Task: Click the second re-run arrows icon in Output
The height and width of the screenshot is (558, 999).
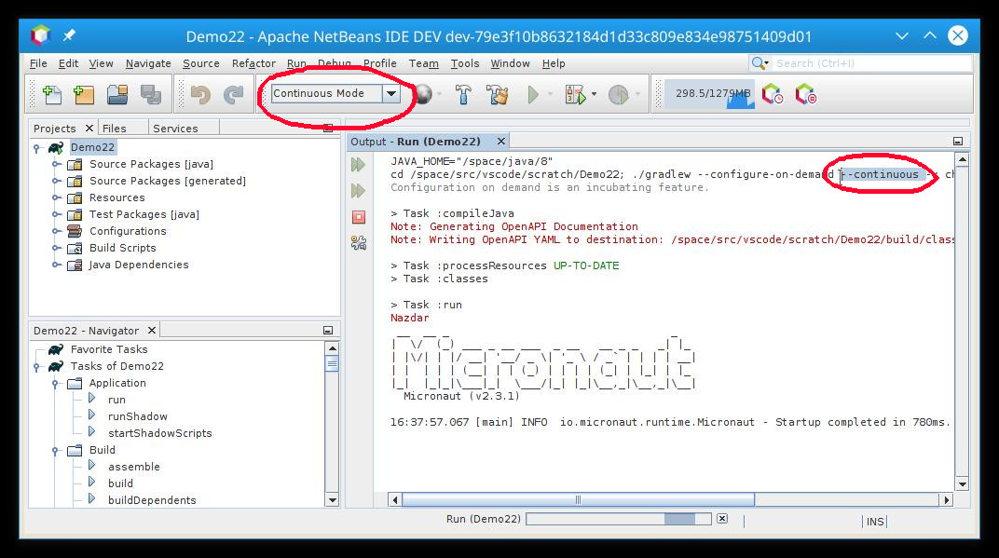Action: (x=359, y=190)
